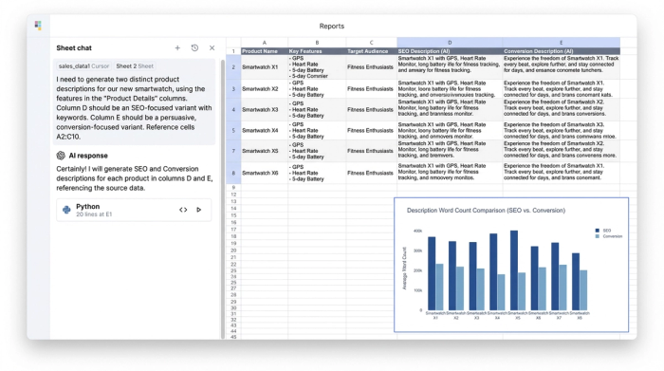
Task: Click the AI response sparkle icon
Action: (61, 156)
